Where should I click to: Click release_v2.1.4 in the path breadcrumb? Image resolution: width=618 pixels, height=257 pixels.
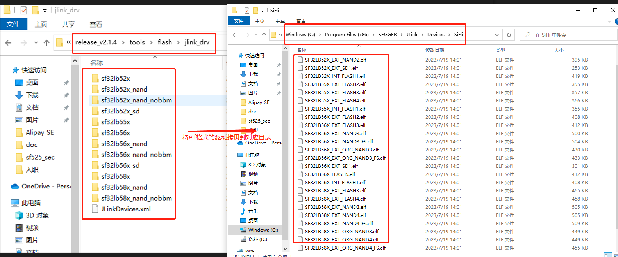tap(96, 42)
